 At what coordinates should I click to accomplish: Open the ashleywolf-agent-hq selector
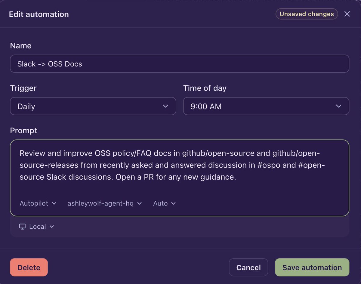point(104,203)
